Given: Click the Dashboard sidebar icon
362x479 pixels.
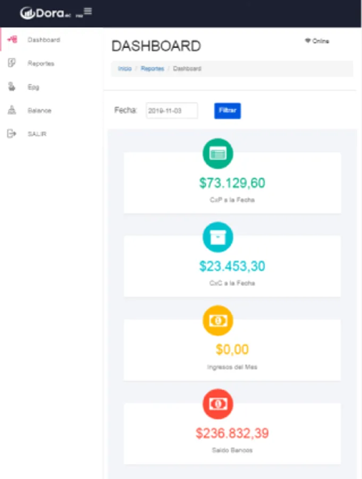Looking at the screenshot, I should (x=12, y=39).
